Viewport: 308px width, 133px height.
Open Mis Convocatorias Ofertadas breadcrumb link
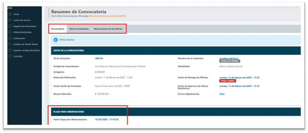[x=73, y=16]
